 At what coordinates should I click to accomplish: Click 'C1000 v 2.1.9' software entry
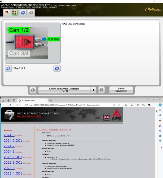point(52,157)
